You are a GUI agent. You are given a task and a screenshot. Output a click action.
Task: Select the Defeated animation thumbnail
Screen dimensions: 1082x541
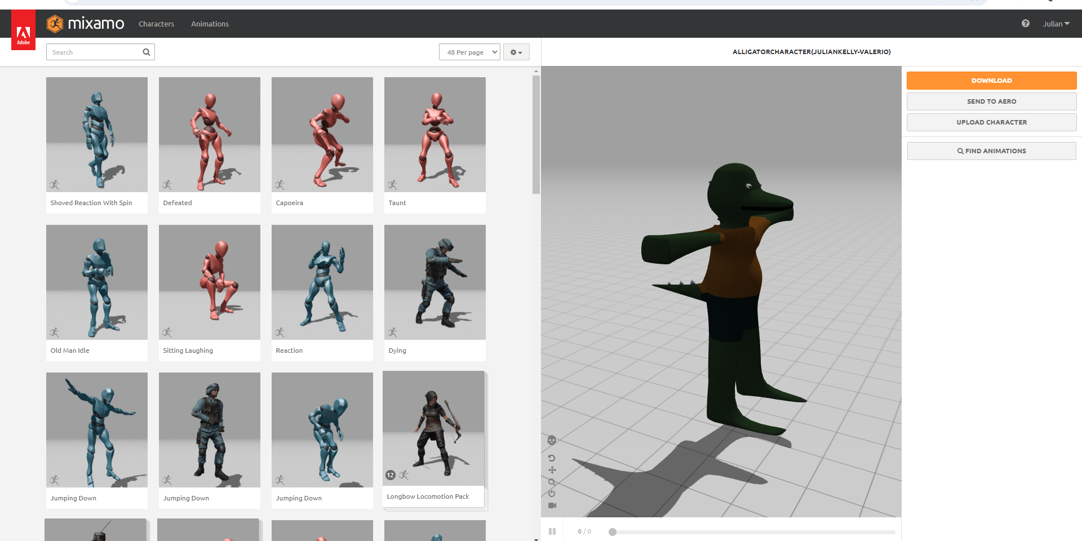pyautogui.click(x=210, y=135)
